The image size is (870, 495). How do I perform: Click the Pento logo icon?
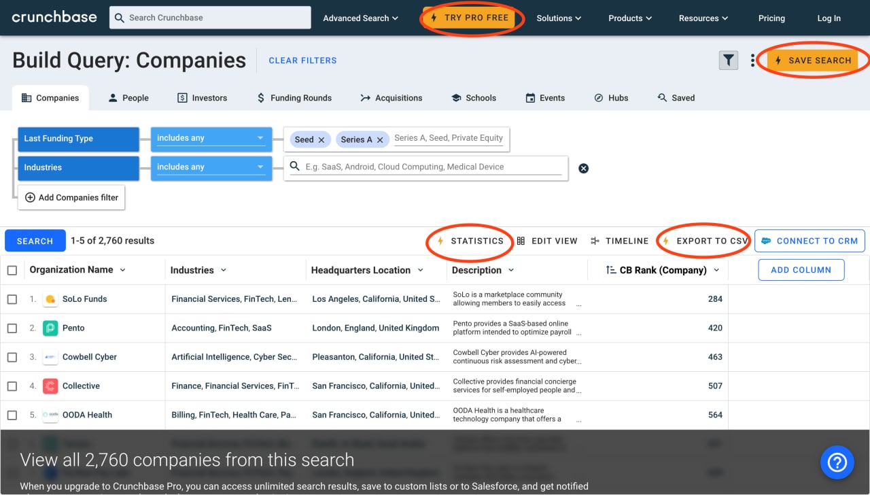[50, 328]
